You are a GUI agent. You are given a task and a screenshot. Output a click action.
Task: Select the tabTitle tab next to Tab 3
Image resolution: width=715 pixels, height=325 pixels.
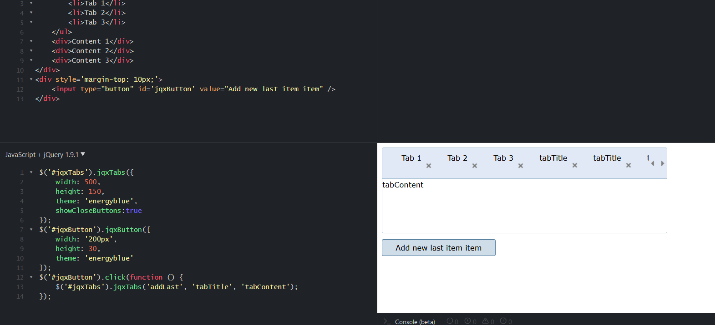click(553, 158)
